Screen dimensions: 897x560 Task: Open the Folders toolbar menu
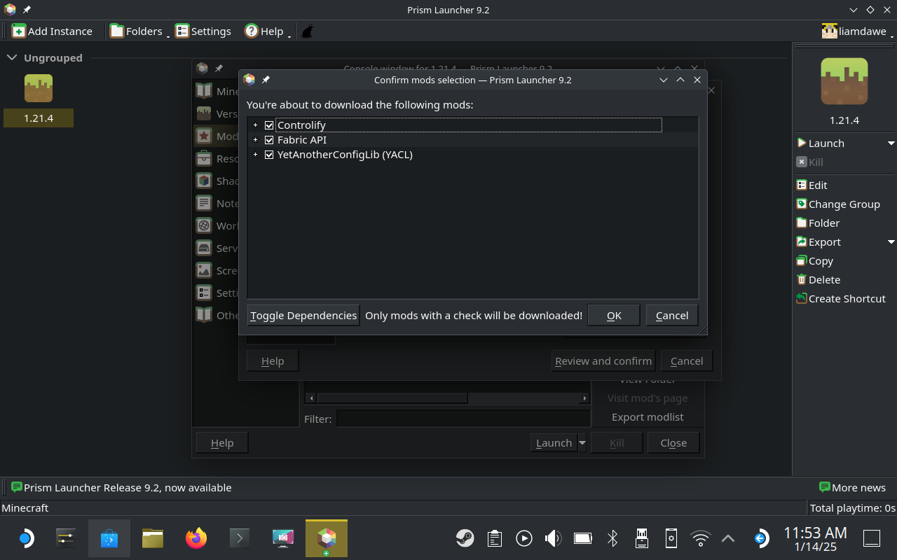click(137, 31)
